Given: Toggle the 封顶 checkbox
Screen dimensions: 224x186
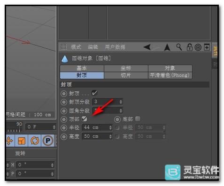Looking at the screenshot, I should pos(94,93).
